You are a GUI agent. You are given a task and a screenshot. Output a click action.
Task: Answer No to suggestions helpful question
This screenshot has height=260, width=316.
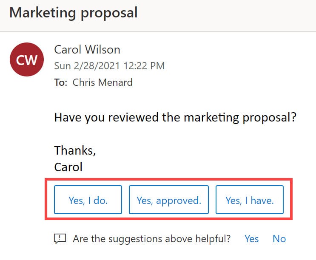pos(279,239)
